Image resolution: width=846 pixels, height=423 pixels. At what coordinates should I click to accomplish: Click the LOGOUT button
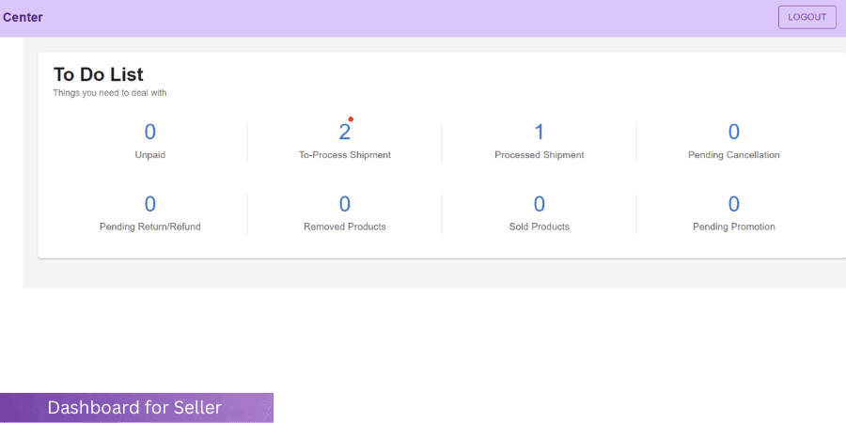coord(807,17)
